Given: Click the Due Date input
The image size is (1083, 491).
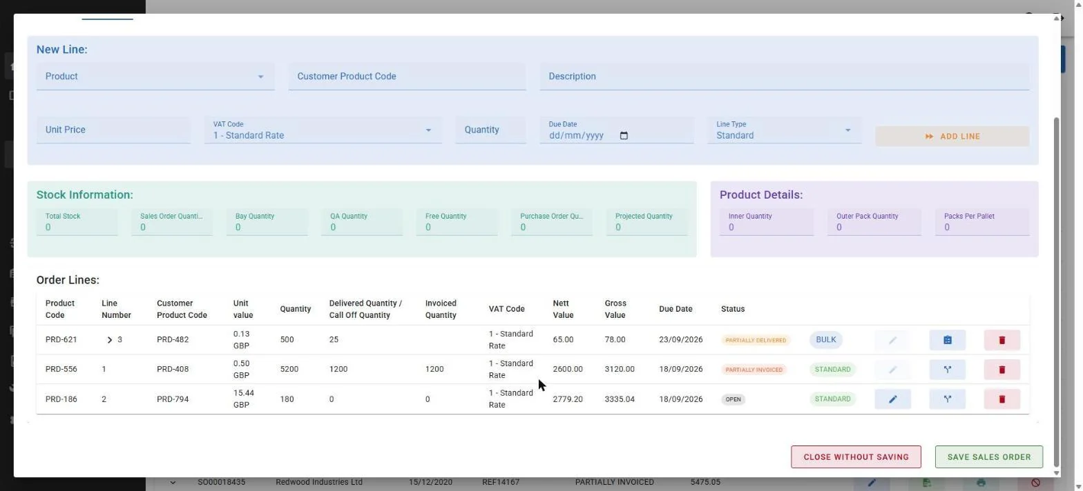Looking at the screenshot, I should pyautogui.click(x=616, y=130).
